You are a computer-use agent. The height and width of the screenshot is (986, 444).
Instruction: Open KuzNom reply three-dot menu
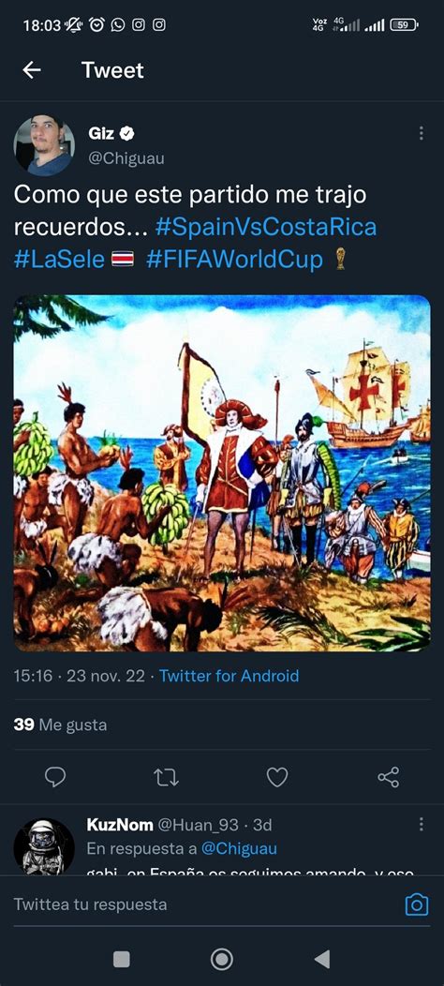click(x=421, y=825)
